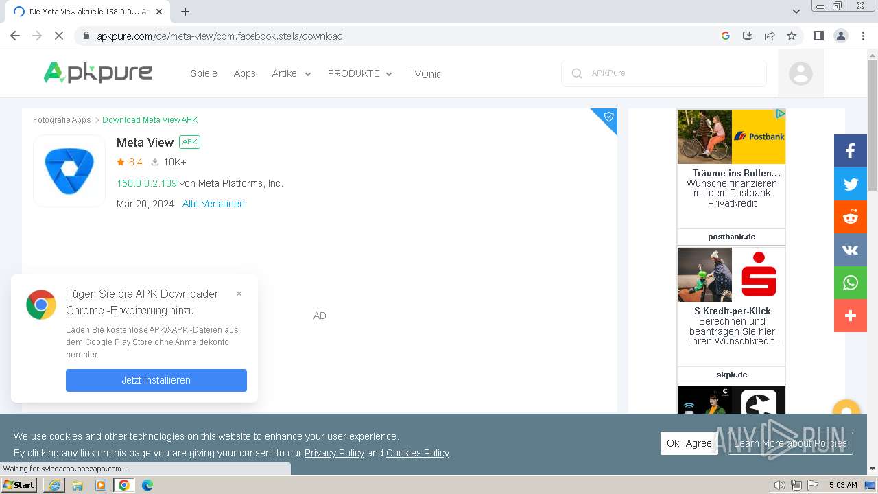Accept cookies with Ok I Agree
Viewport: 878px width, 494px height.
point(689,443)
